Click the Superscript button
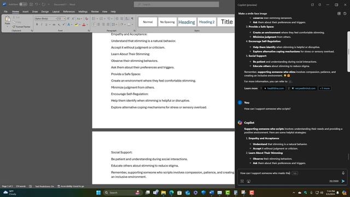 click(x=63, y=25)
